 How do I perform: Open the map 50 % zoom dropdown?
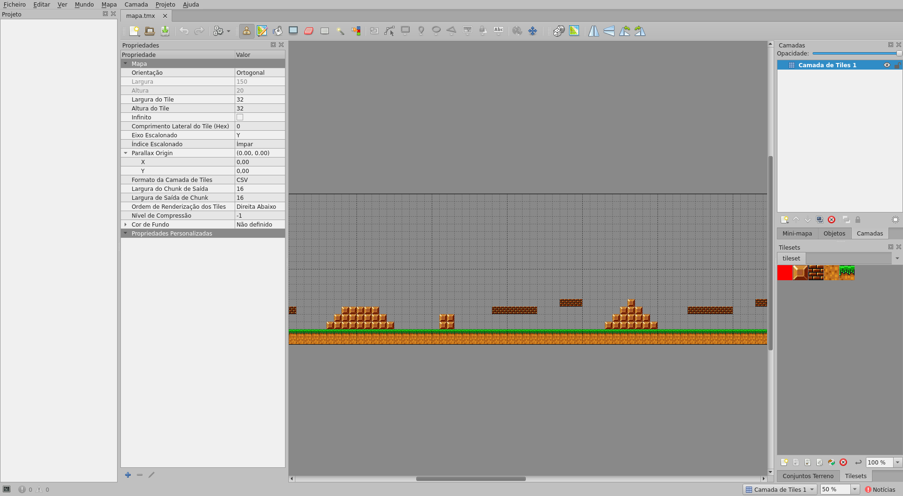click(855, 489)
